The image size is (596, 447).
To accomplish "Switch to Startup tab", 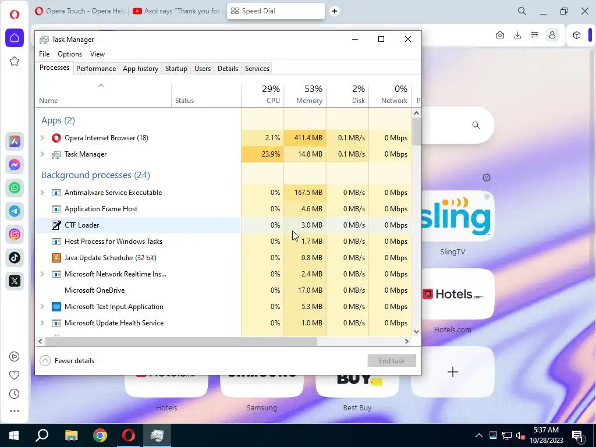I will click(x=176, y=69).
